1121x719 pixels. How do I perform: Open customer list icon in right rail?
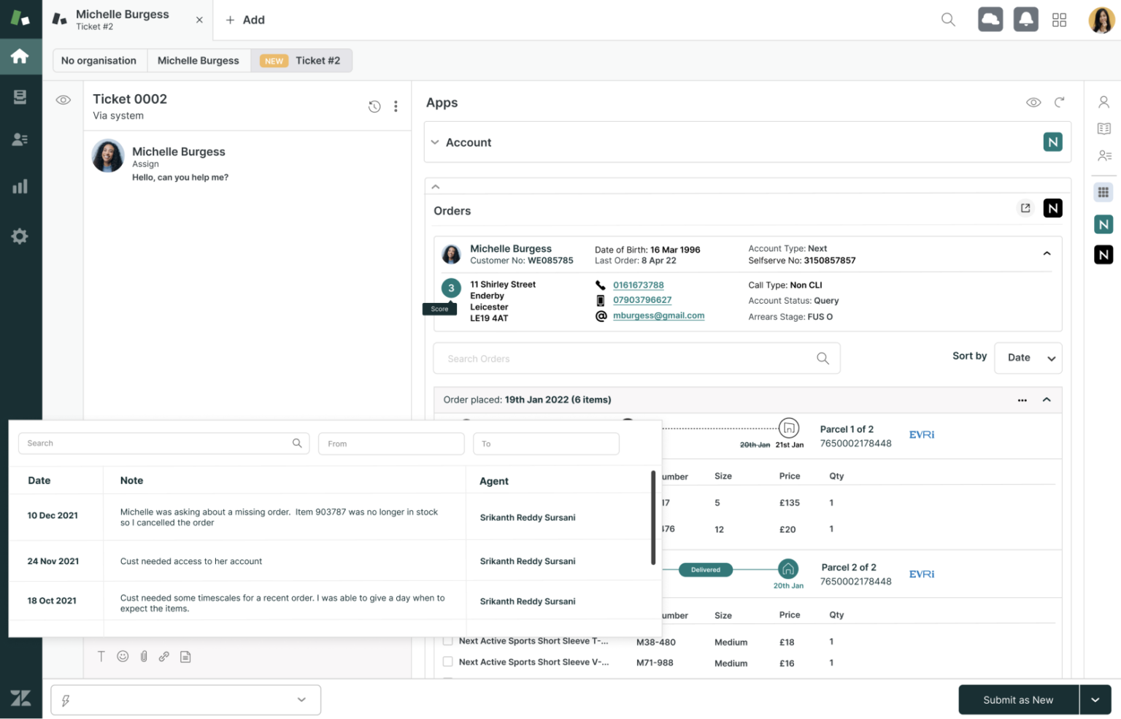[x=1103, y=155]
